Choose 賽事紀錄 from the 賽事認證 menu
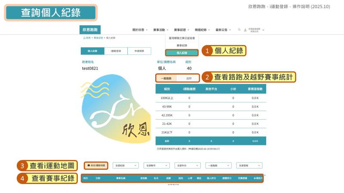 [182, 45]
